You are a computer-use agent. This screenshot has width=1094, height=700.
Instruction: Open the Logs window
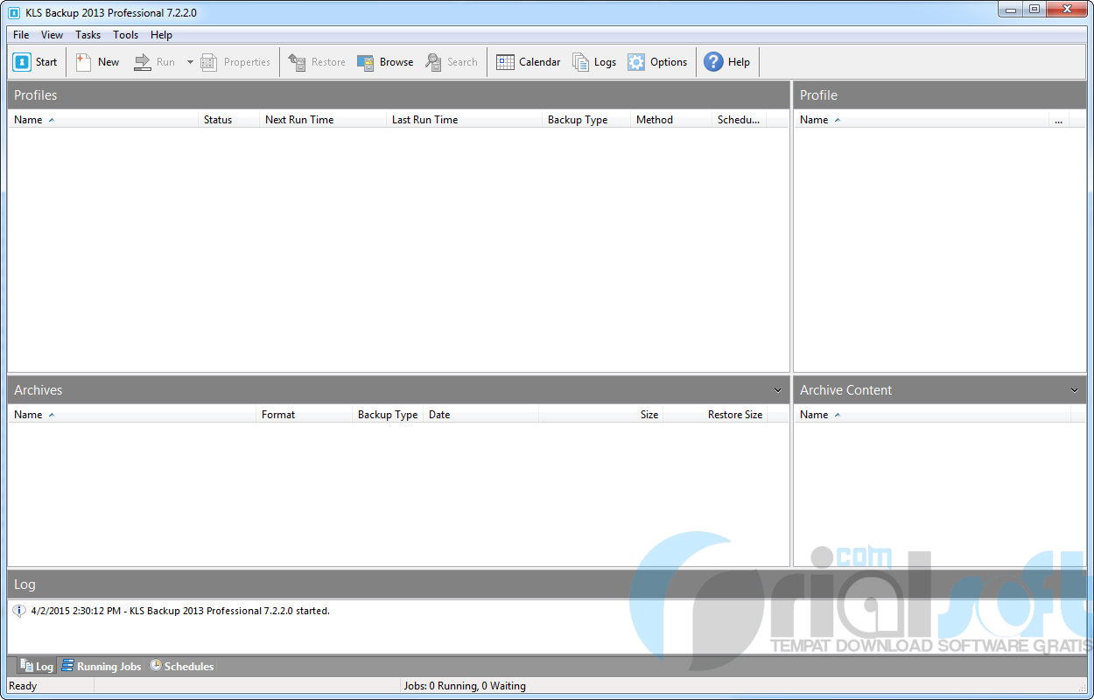coord(594,62)
